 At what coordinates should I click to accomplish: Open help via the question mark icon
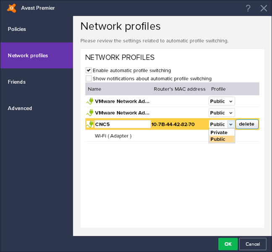pos(248,8)
